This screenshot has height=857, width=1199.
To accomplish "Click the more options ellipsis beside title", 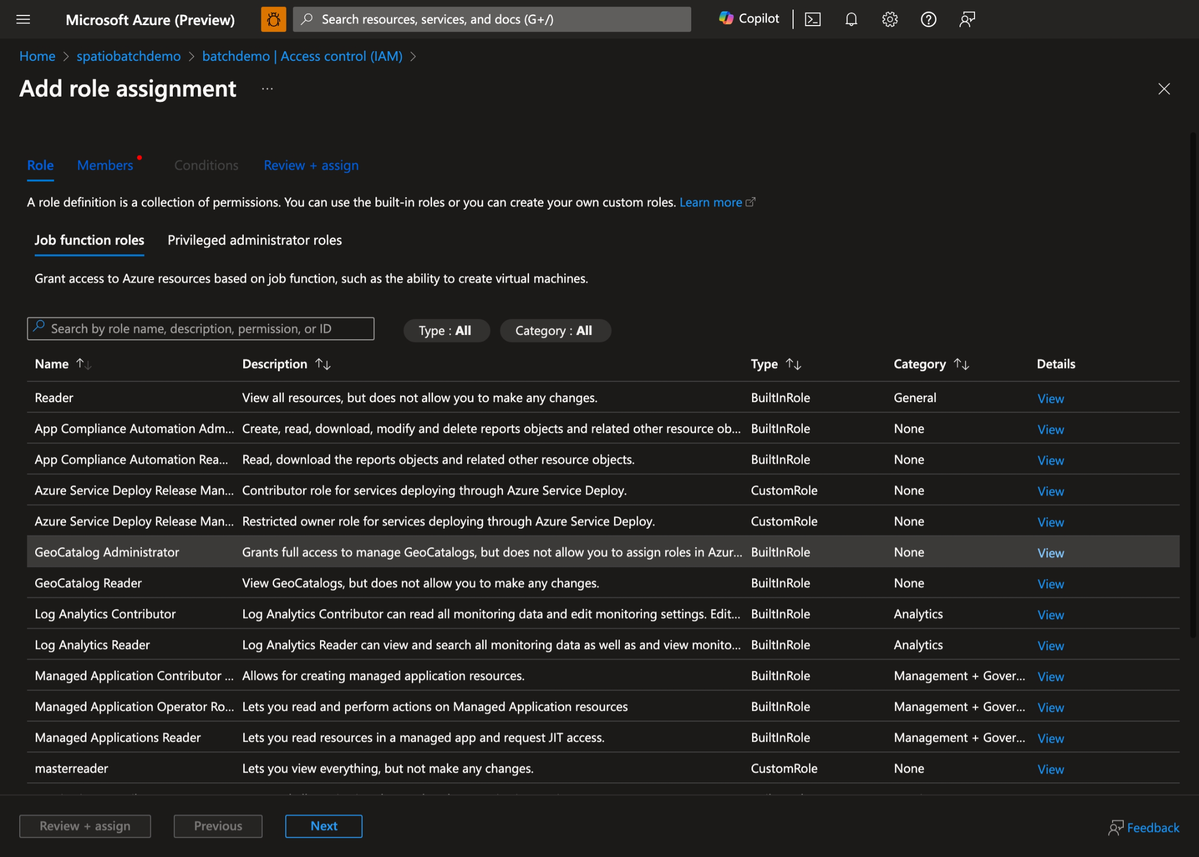I will click(267, 89).
